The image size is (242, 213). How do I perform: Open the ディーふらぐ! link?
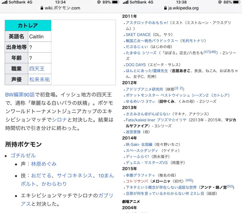click(137, 157)
